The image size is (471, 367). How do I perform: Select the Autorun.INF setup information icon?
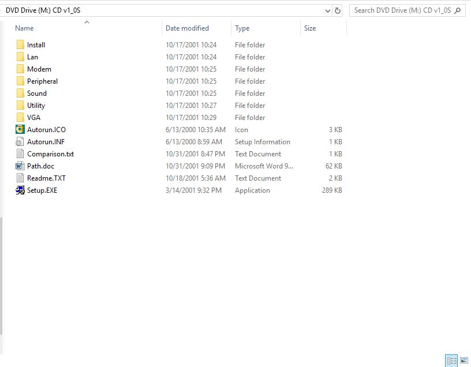20,142
